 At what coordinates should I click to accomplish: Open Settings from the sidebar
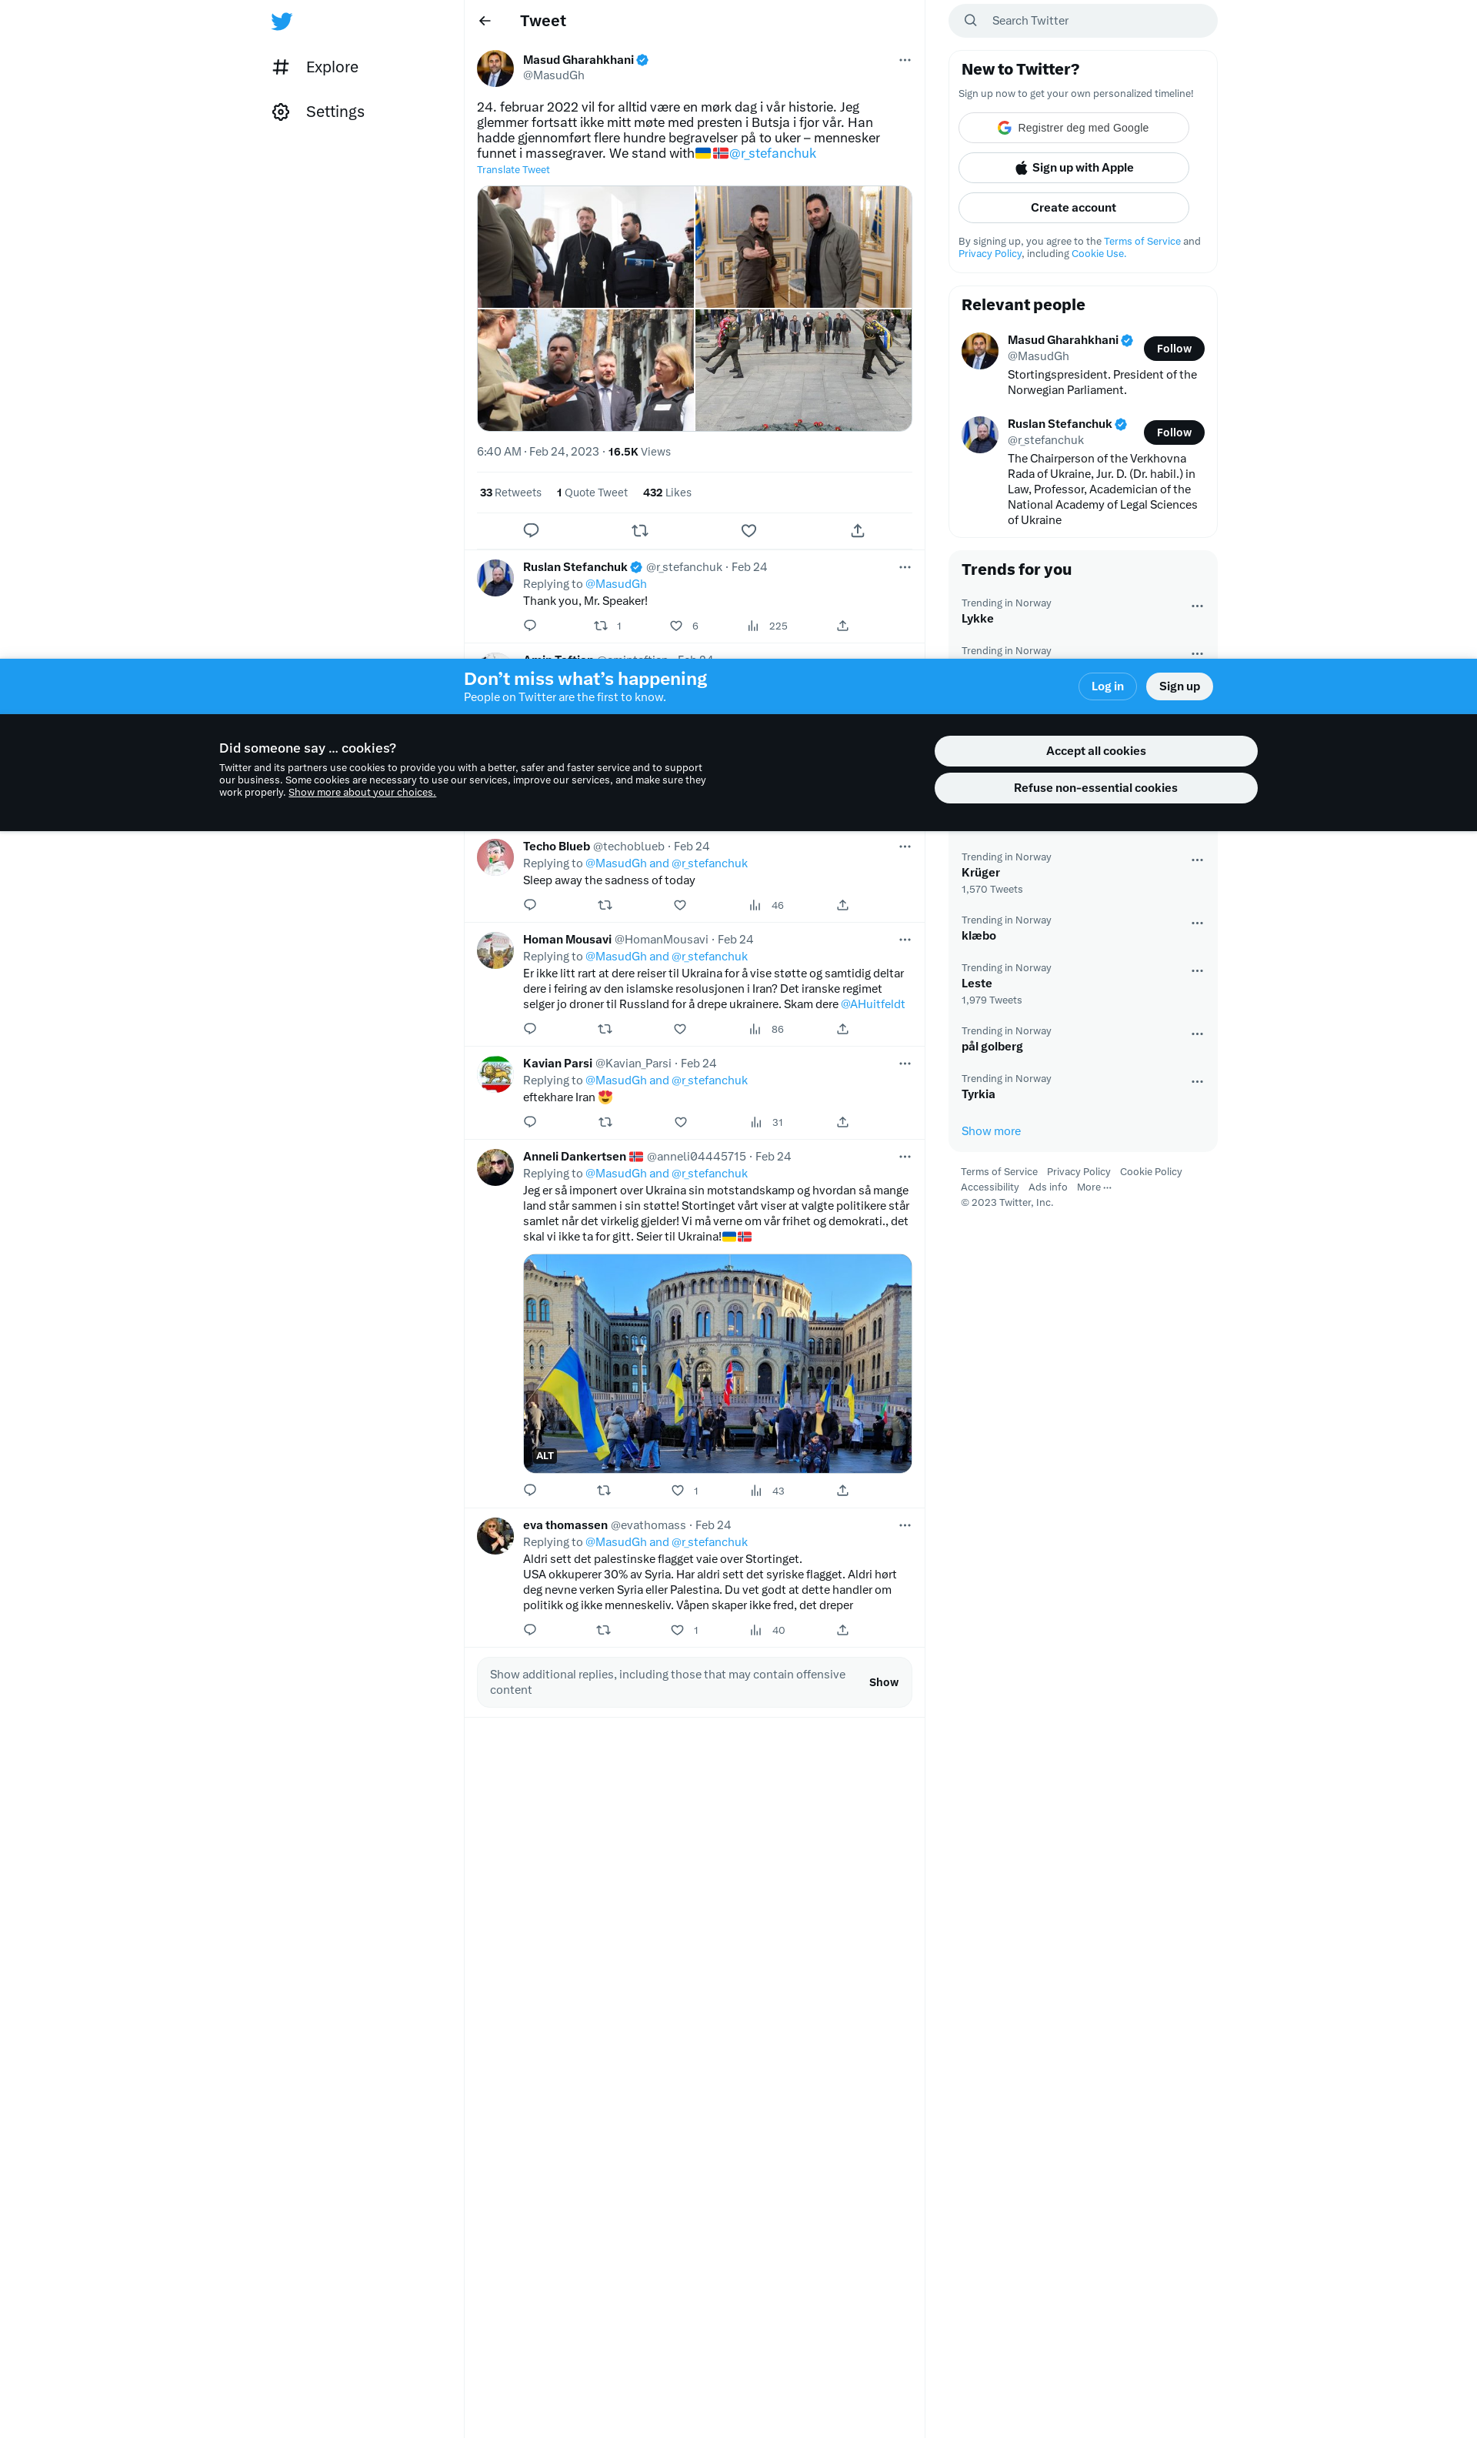[318, 112]
